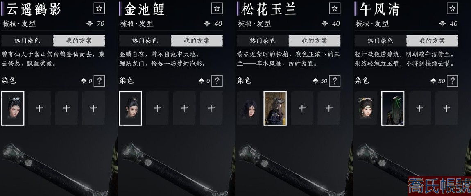Screen dimensions: 471x196
Task: Select 我的方案 tab under 金池鲤
Action: [x=197, y=41]
